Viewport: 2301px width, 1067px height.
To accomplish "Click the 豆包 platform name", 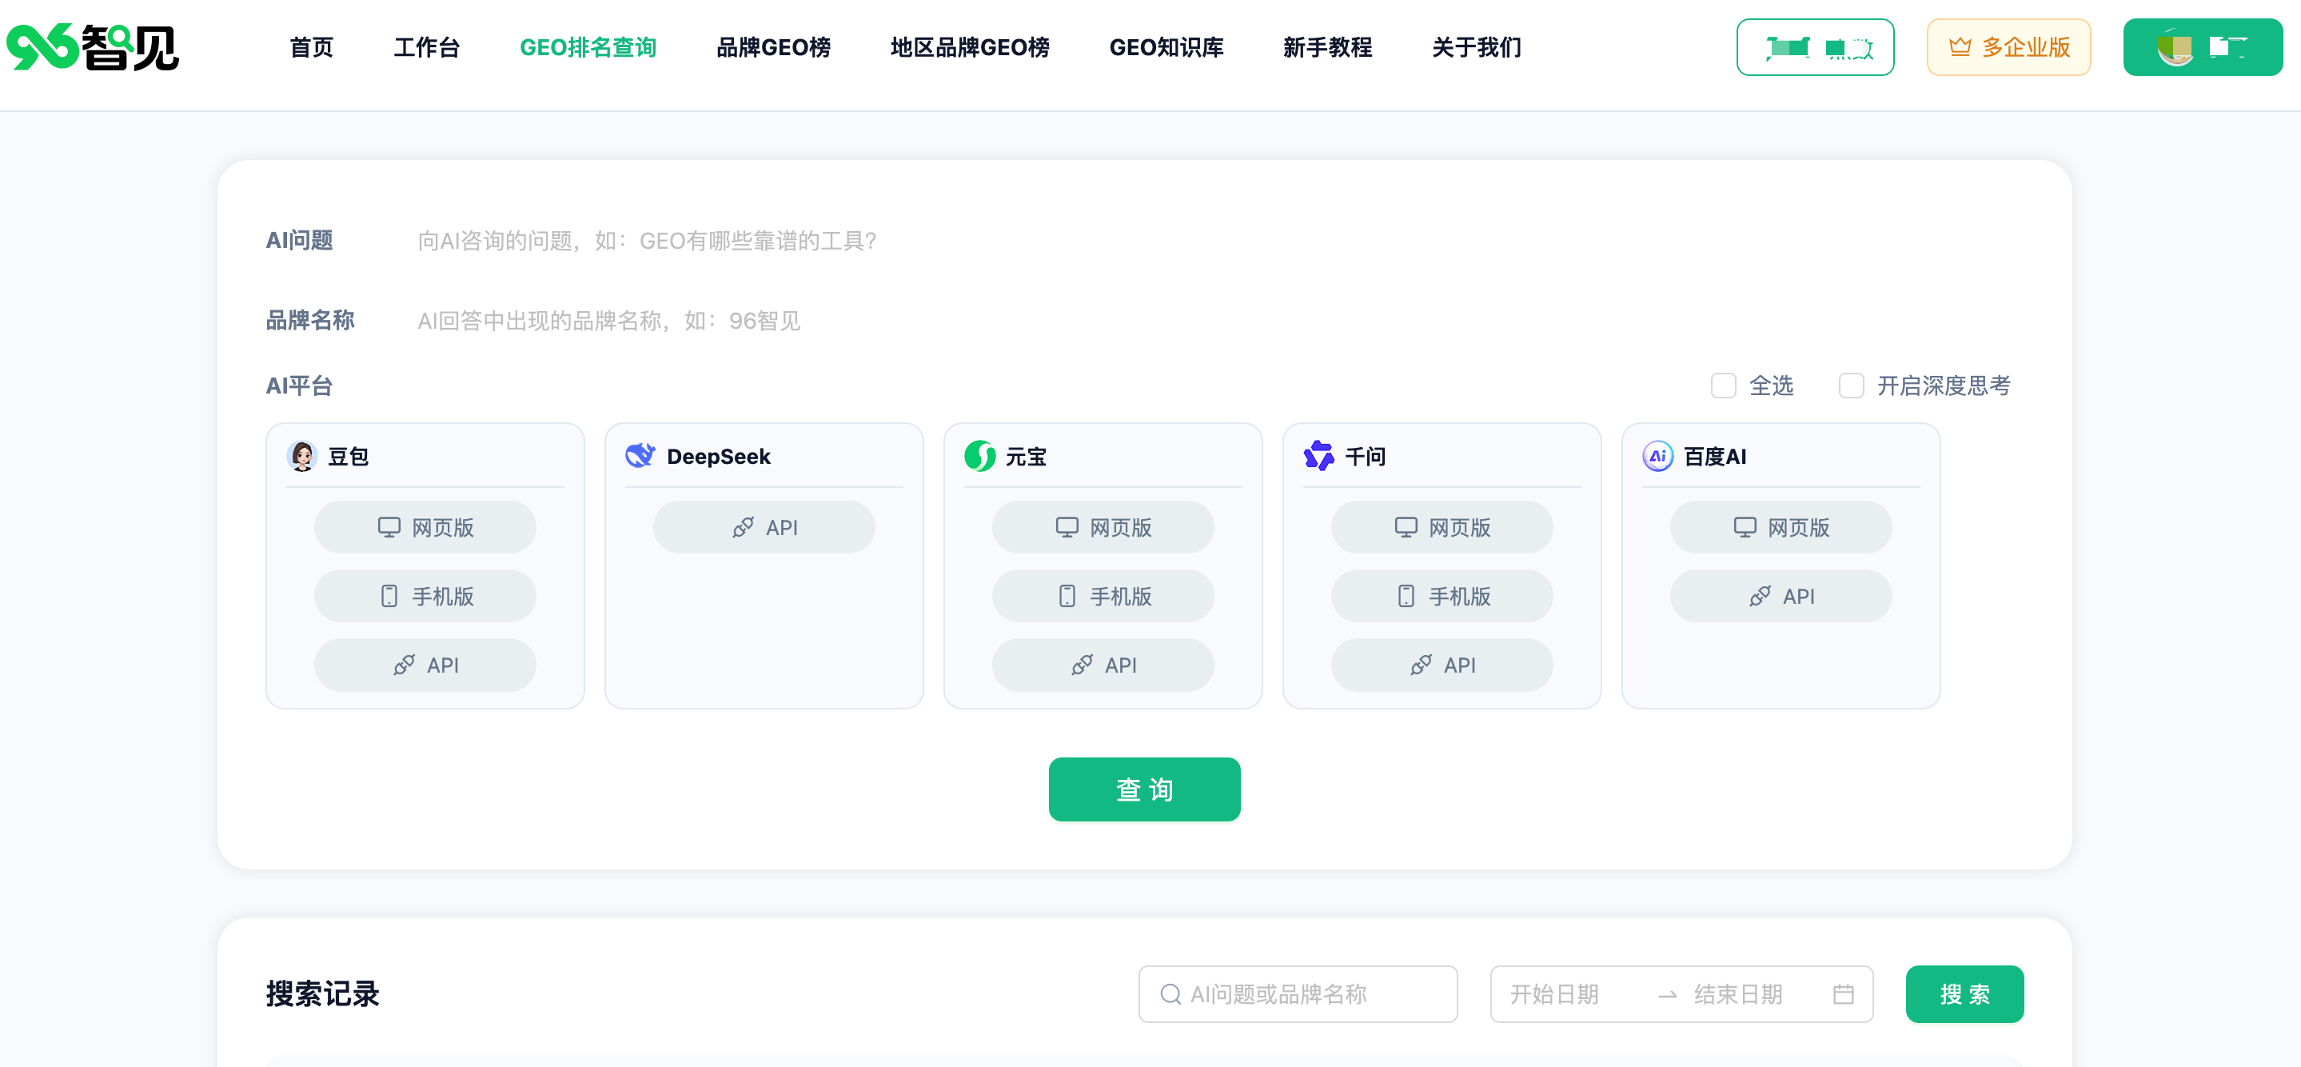I will coord(348,457).
